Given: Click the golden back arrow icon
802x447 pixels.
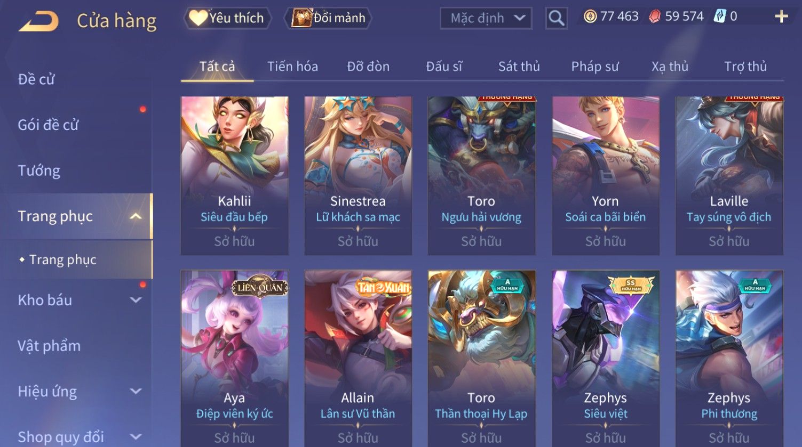Looking at the screenshot, I should pos(38,21).
